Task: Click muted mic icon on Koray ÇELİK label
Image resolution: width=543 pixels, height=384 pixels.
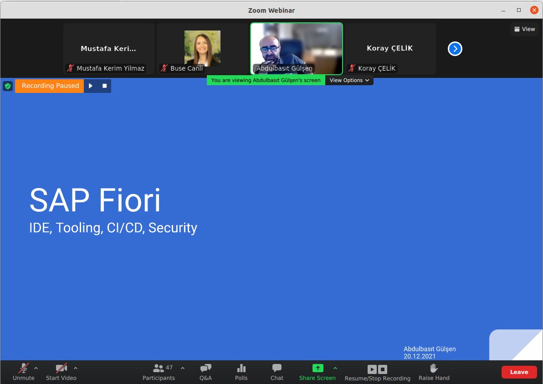Action: tap(352, 68)
